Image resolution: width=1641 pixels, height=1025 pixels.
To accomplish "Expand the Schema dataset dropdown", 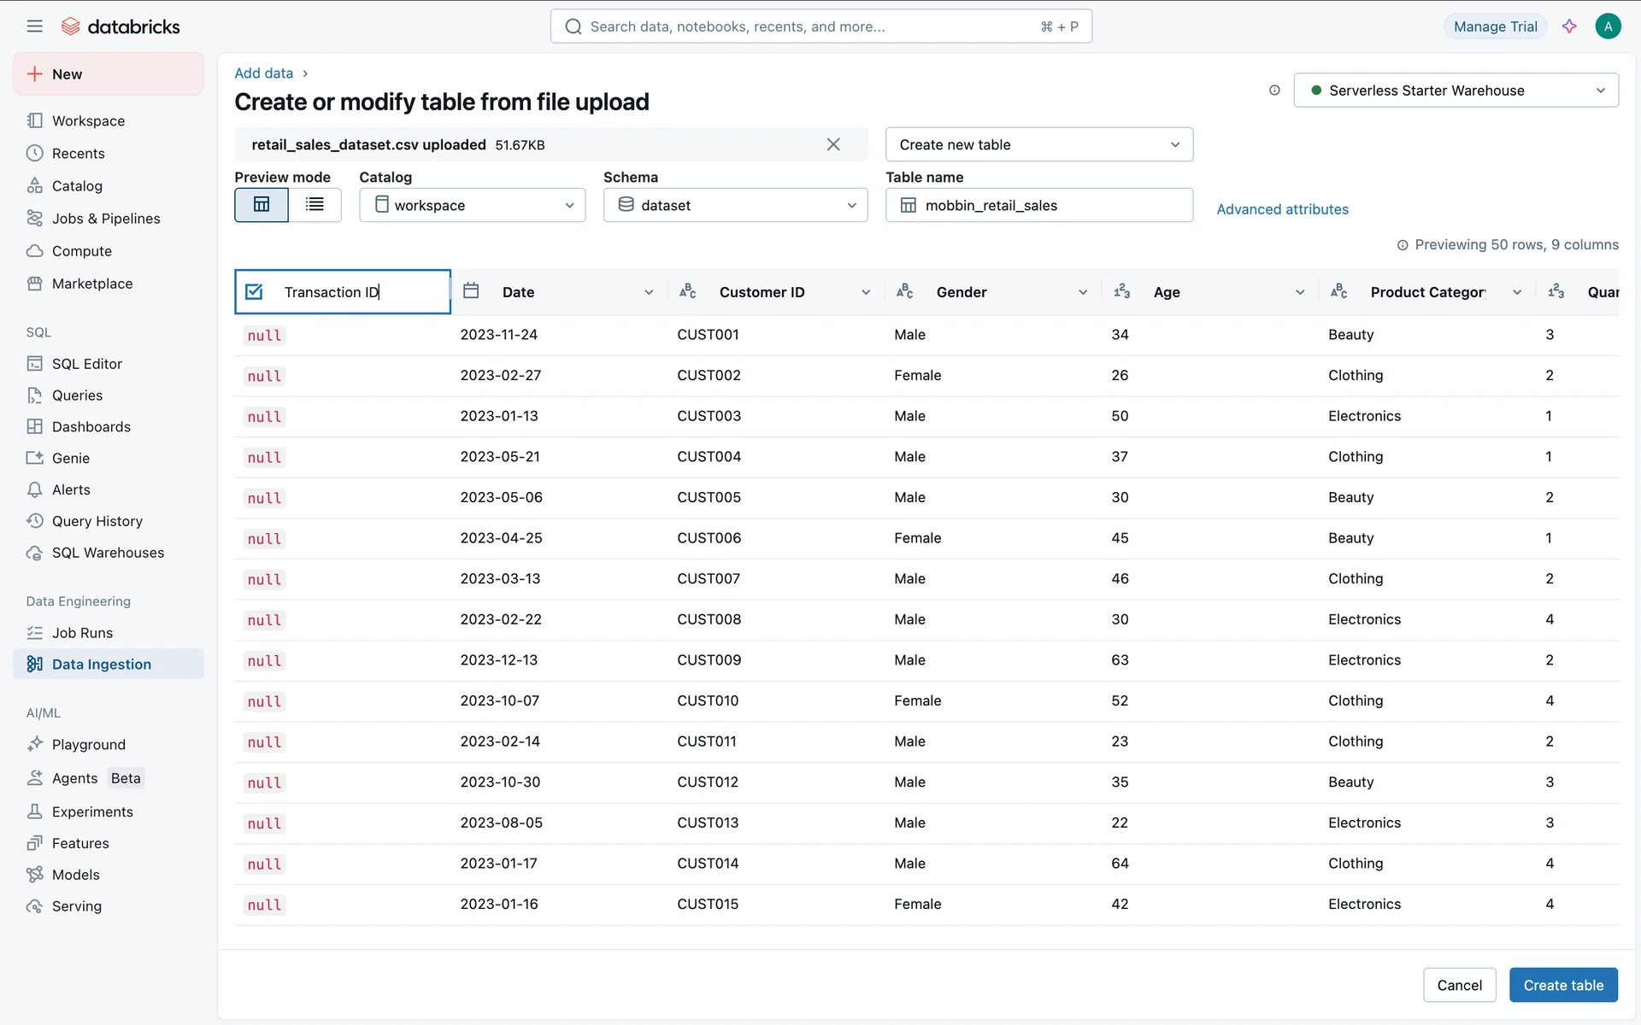I will [x=735, y=205].
